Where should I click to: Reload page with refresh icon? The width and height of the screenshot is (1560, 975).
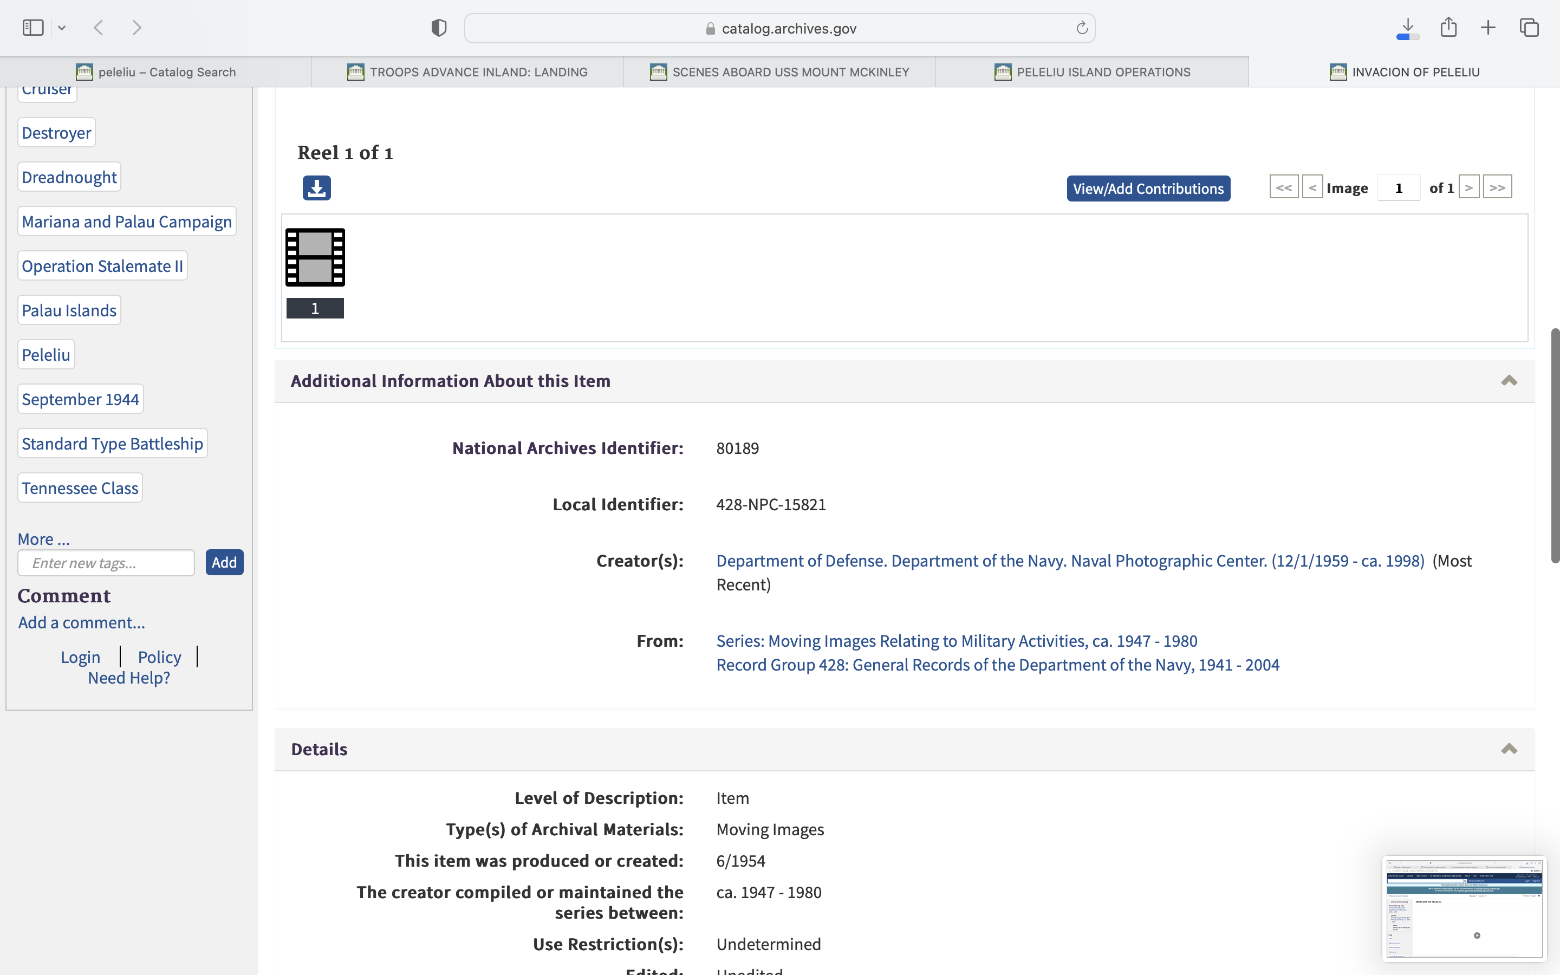point(1082,28)
